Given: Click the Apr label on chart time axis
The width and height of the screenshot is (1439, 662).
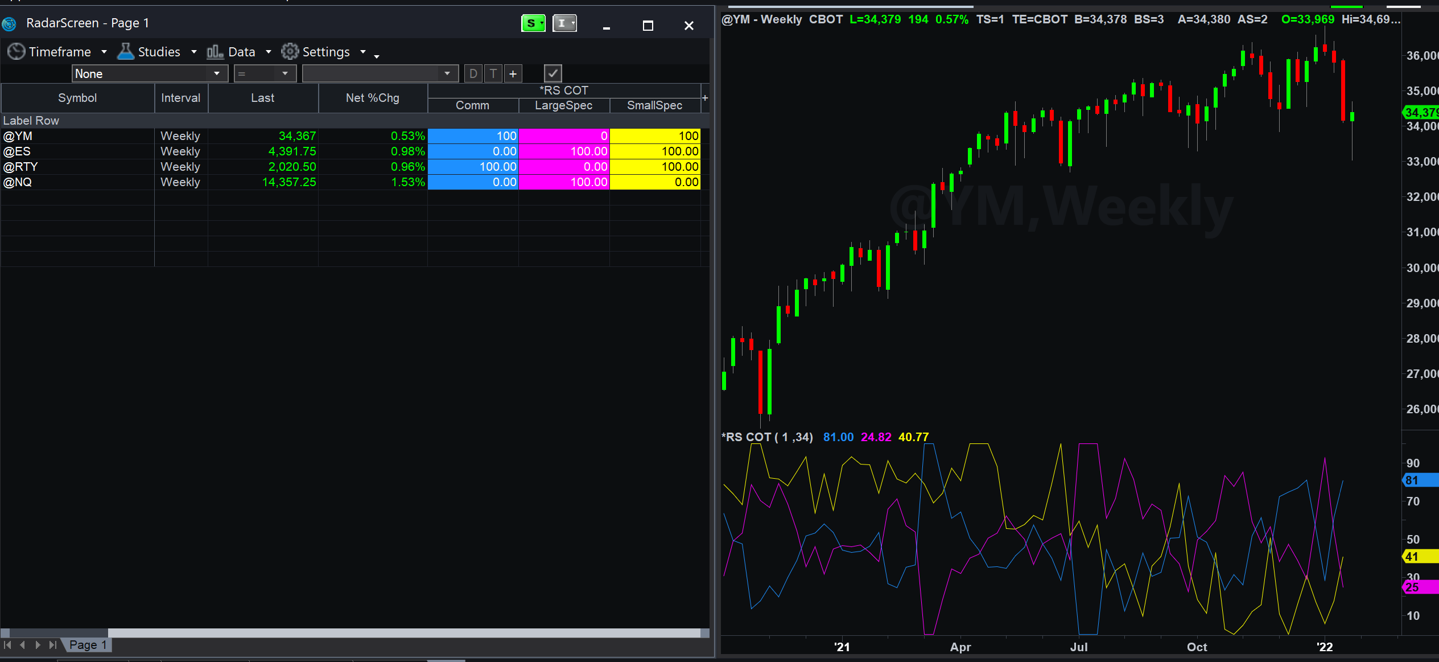Looking at the screenshot, I should pyautogui.click(x=960, y=647).
